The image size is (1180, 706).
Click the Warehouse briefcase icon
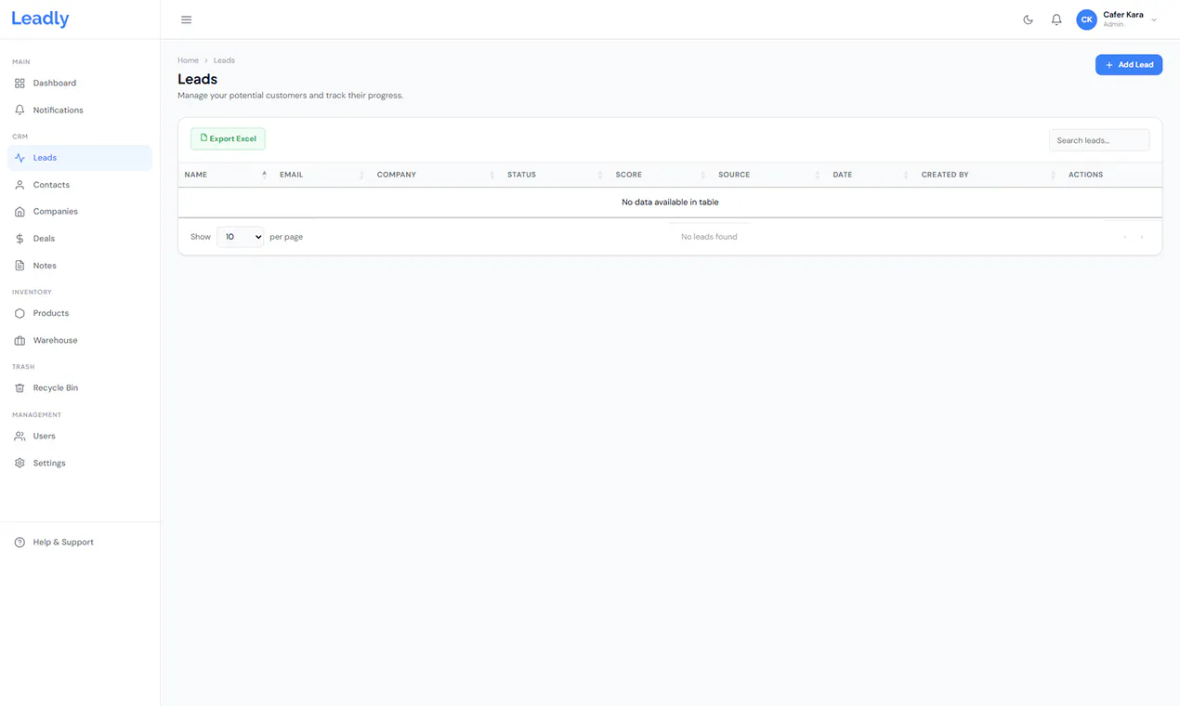(x=20, y=341)
